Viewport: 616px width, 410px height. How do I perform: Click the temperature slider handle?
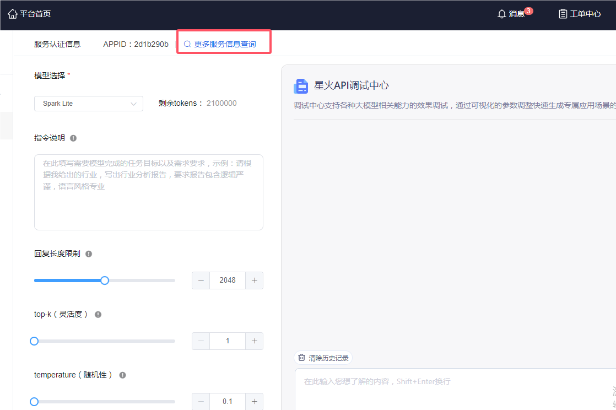34,402
